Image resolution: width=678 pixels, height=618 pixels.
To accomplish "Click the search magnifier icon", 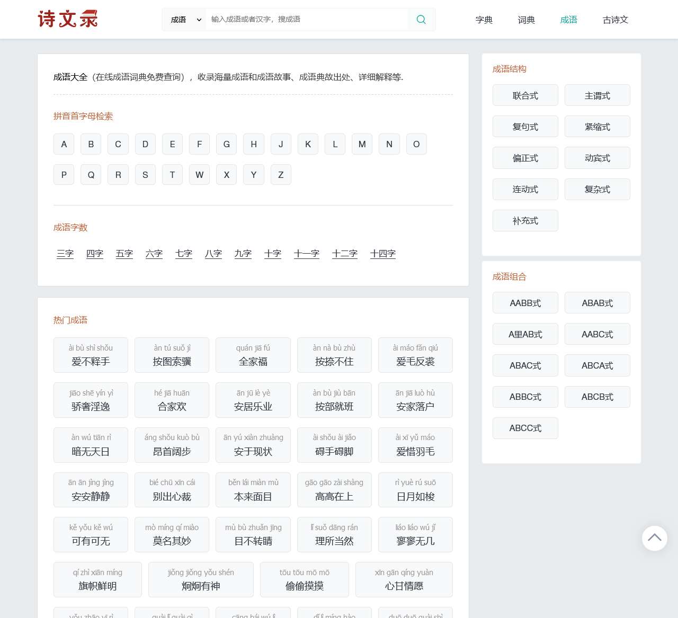I will [421, 20].
